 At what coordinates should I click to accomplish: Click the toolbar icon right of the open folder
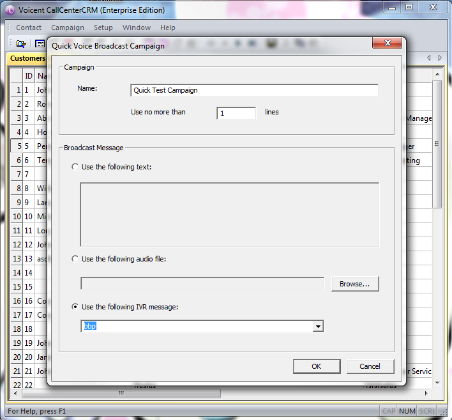[40, 43]
